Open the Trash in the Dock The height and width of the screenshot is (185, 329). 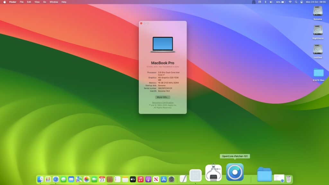tap(289, 179)
